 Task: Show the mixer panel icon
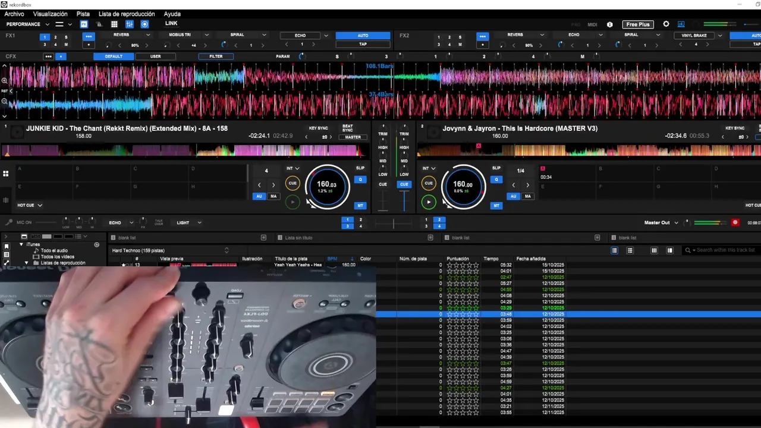tap(130, 24)
